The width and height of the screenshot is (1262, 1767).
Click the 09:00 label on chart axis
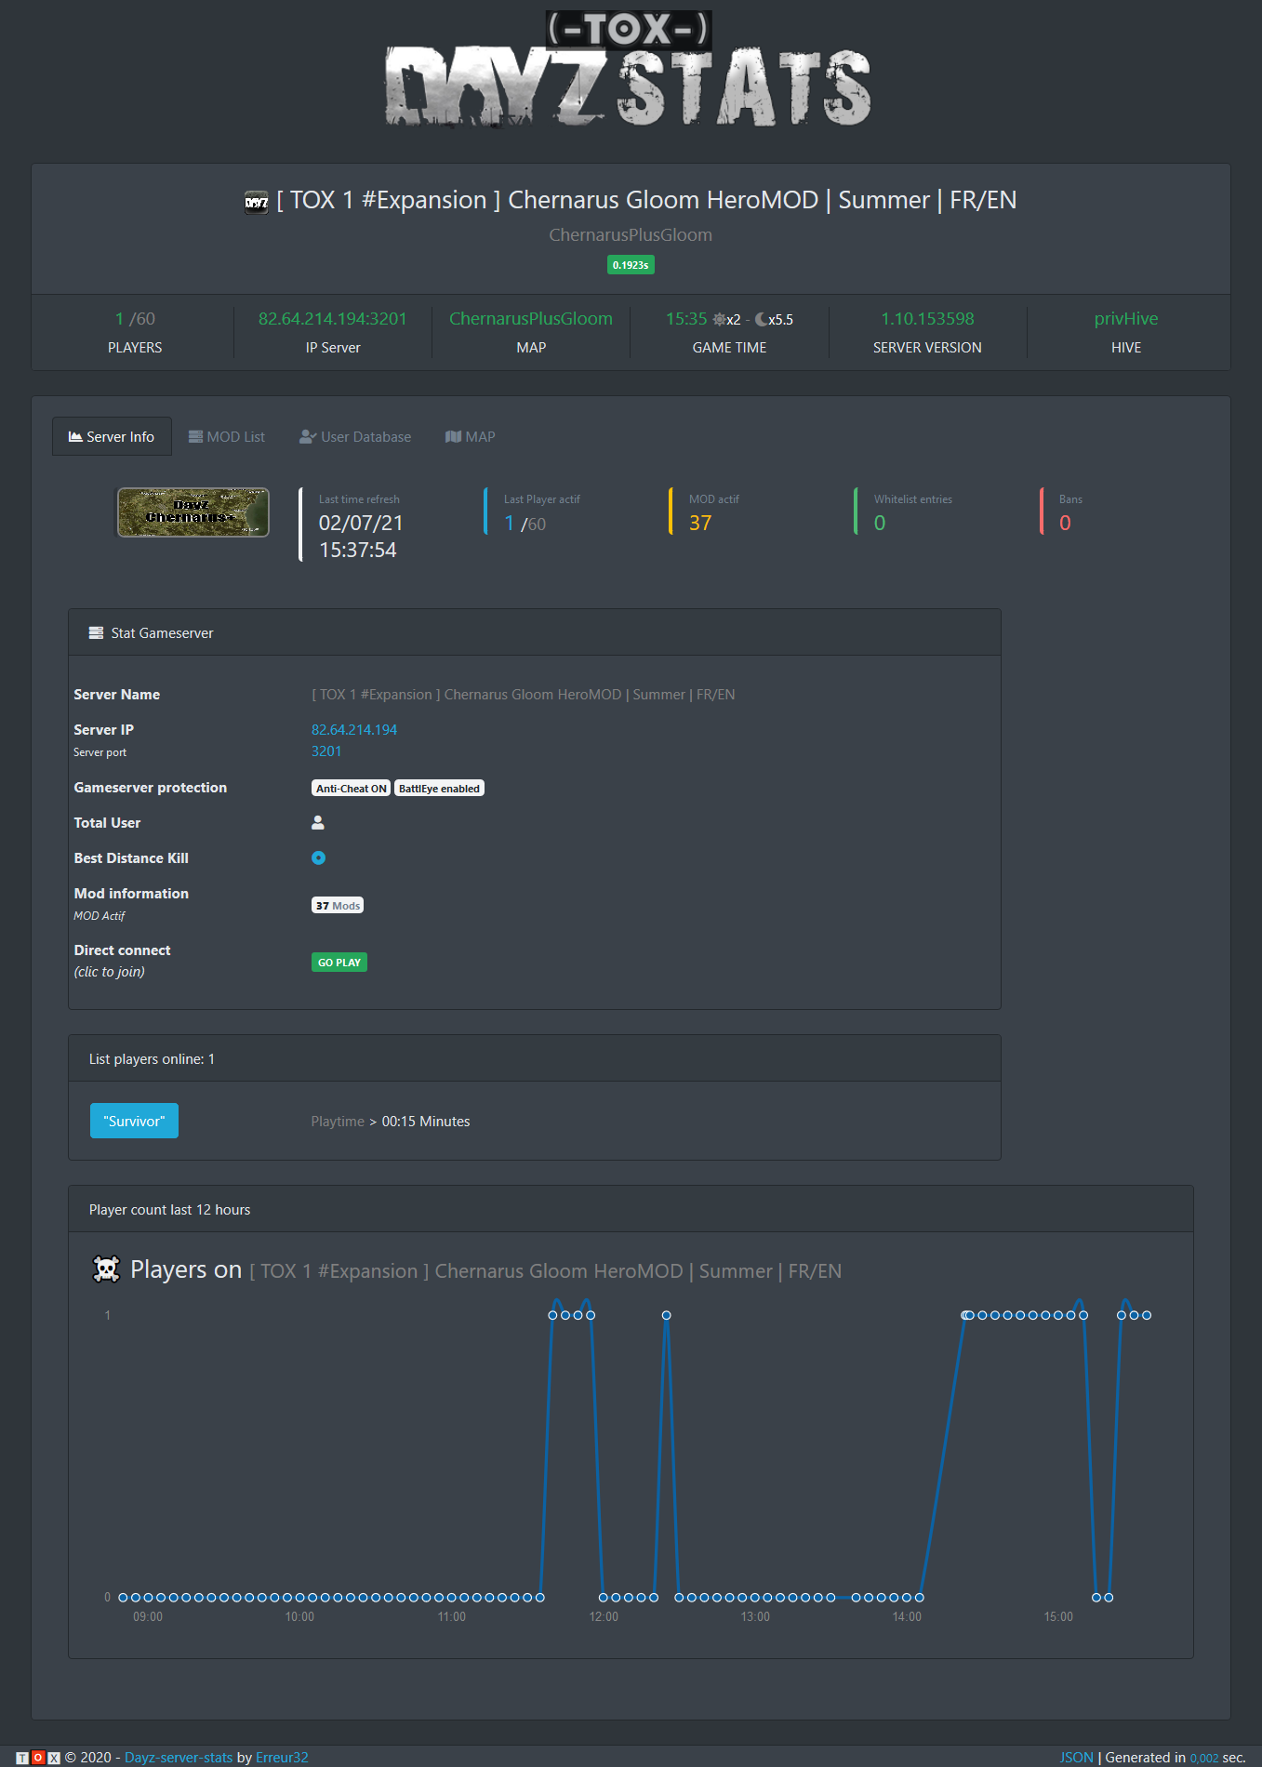tap(148, 1616)
